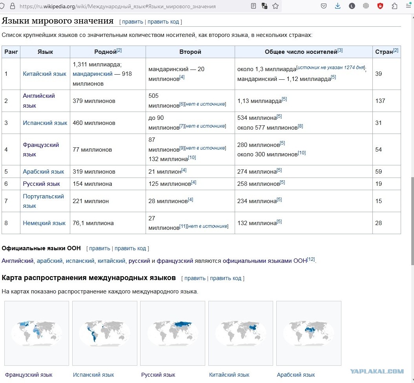Click 'Испанский язык' caption under map
Viewport: 414px width, 383px height.
coord(93,375)
